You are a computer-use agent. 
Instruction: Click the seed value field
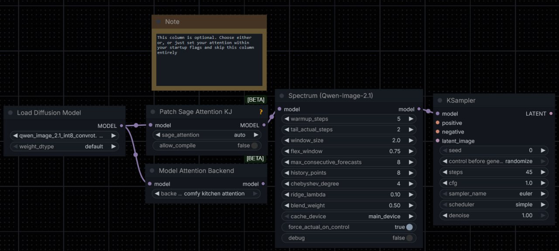pyautogui.click(x=493, y=150)
